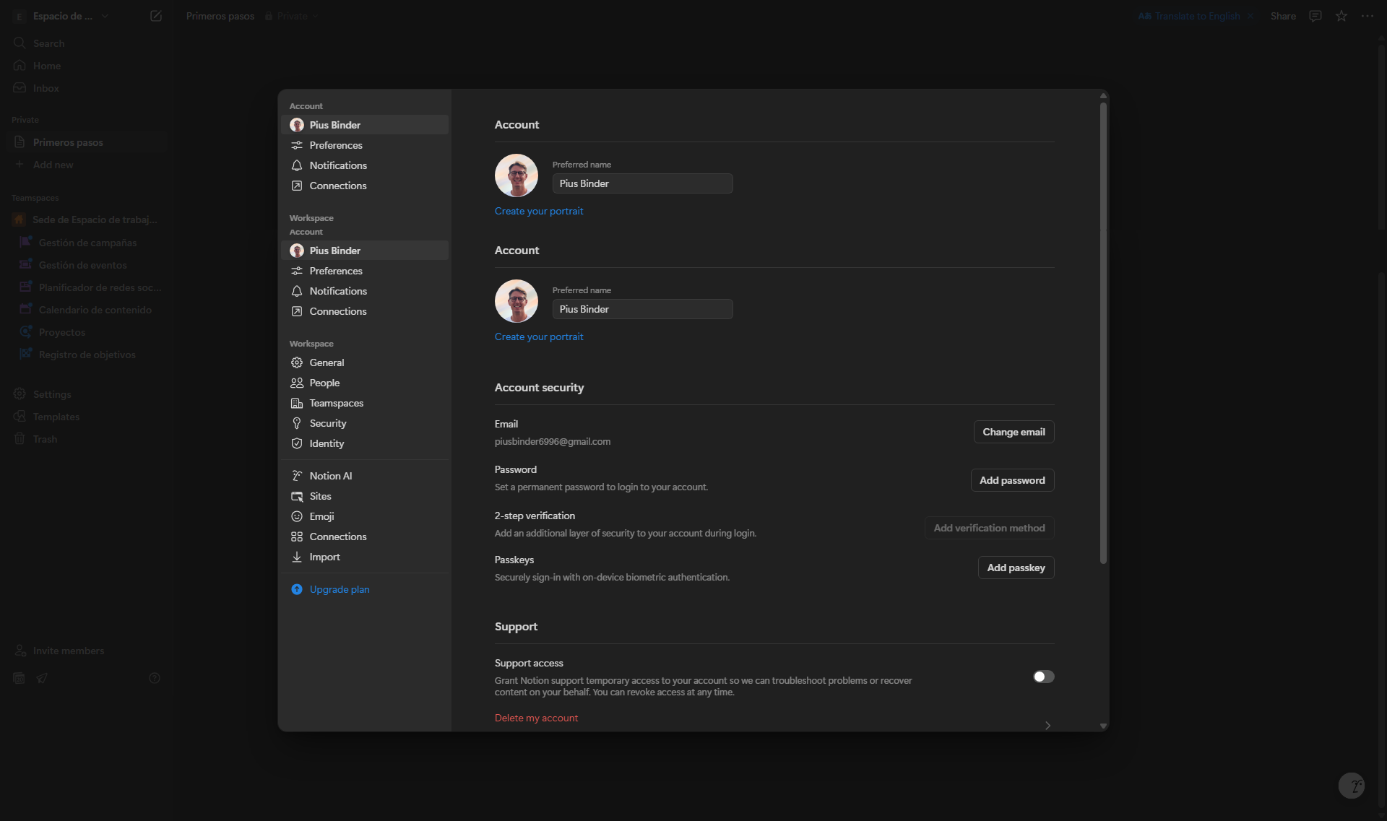Open the Private sharing dropdown in breadcrumb
The height and width of the screenshot is (821, 1387).
[291, 16]
